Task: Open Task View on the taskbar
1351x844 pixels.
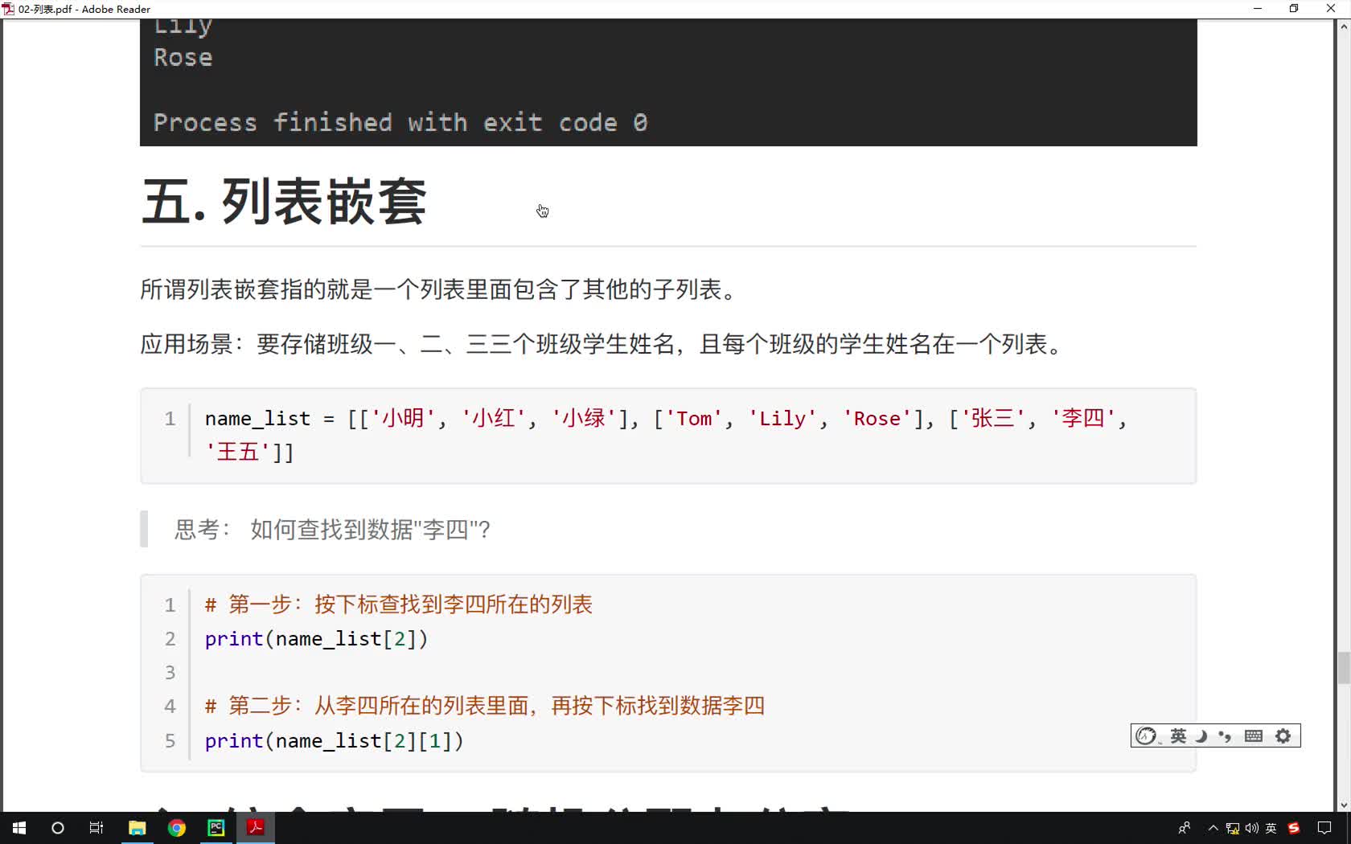Action: tap(96, 828)
